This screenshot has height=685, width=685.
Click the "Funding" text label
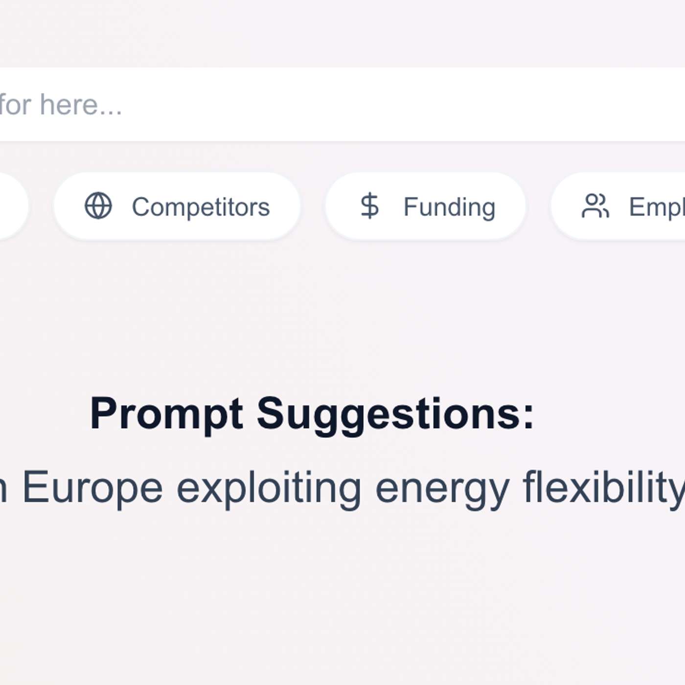[449, 207]
